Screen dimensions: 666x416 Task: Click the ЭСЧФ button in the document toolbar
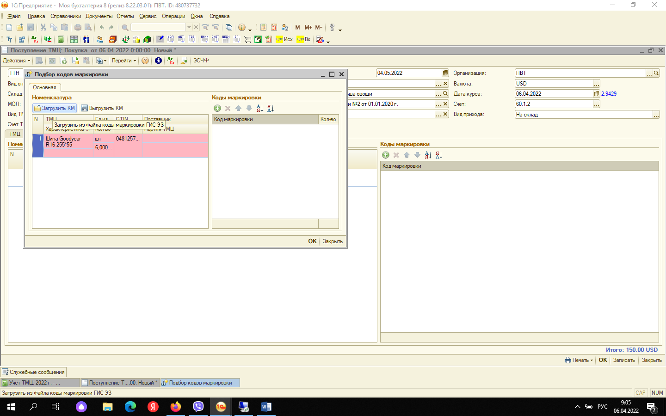[x=201, y=61]
